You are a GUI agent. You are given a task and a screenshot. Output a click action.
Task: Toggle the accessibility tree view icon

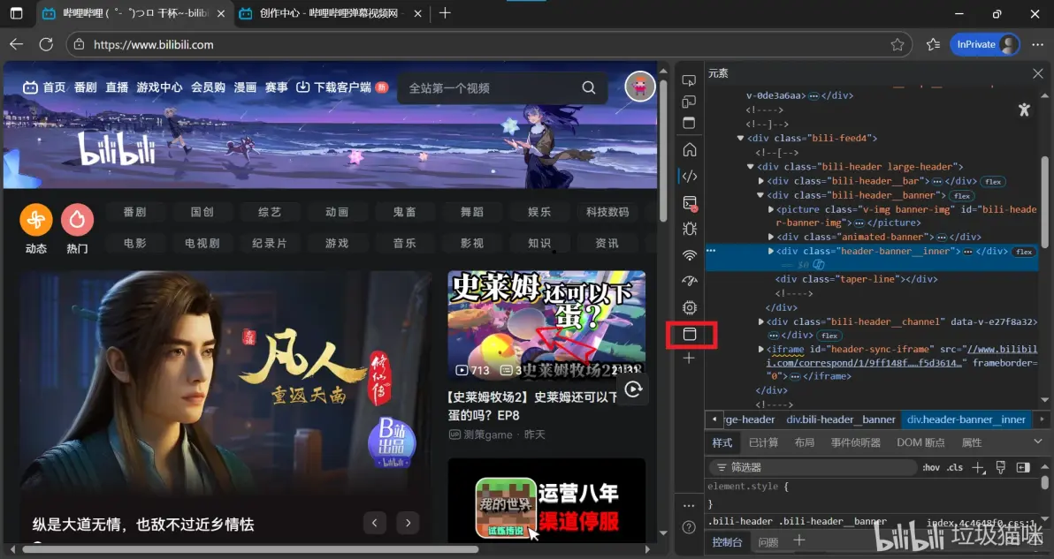click(1024, 110)
